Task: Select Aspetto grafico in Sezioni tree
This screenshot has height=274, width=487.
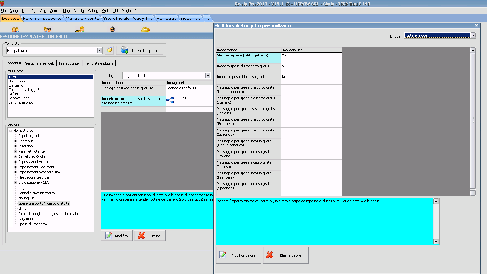Action: coord(30,136)
